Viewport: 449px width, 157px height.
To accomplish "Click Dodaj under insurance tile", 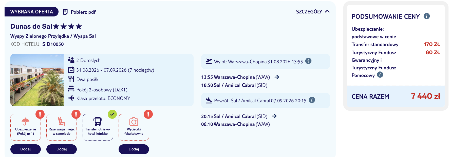I will click(25, 149).
